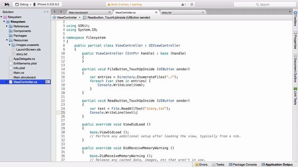
Task: Switch to the ViewController.cs tab
Action: (x=125, y=13)
